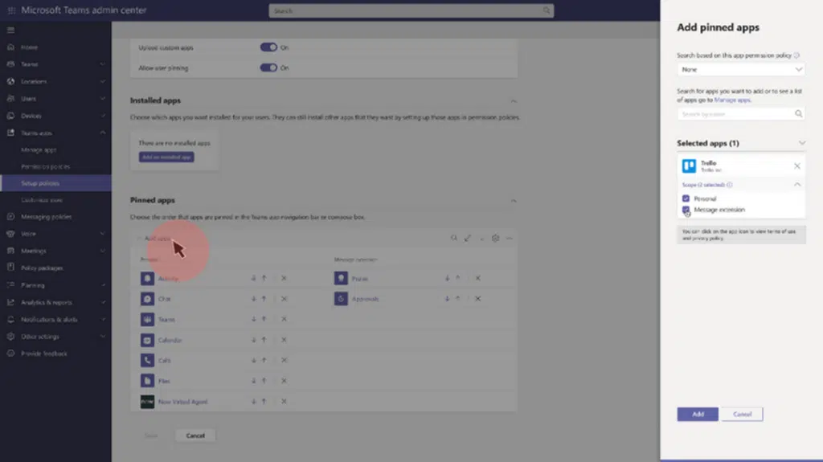Click the Locations globe icon
Viewport: 823px width, 462px height.
click(x=10, y=81)
